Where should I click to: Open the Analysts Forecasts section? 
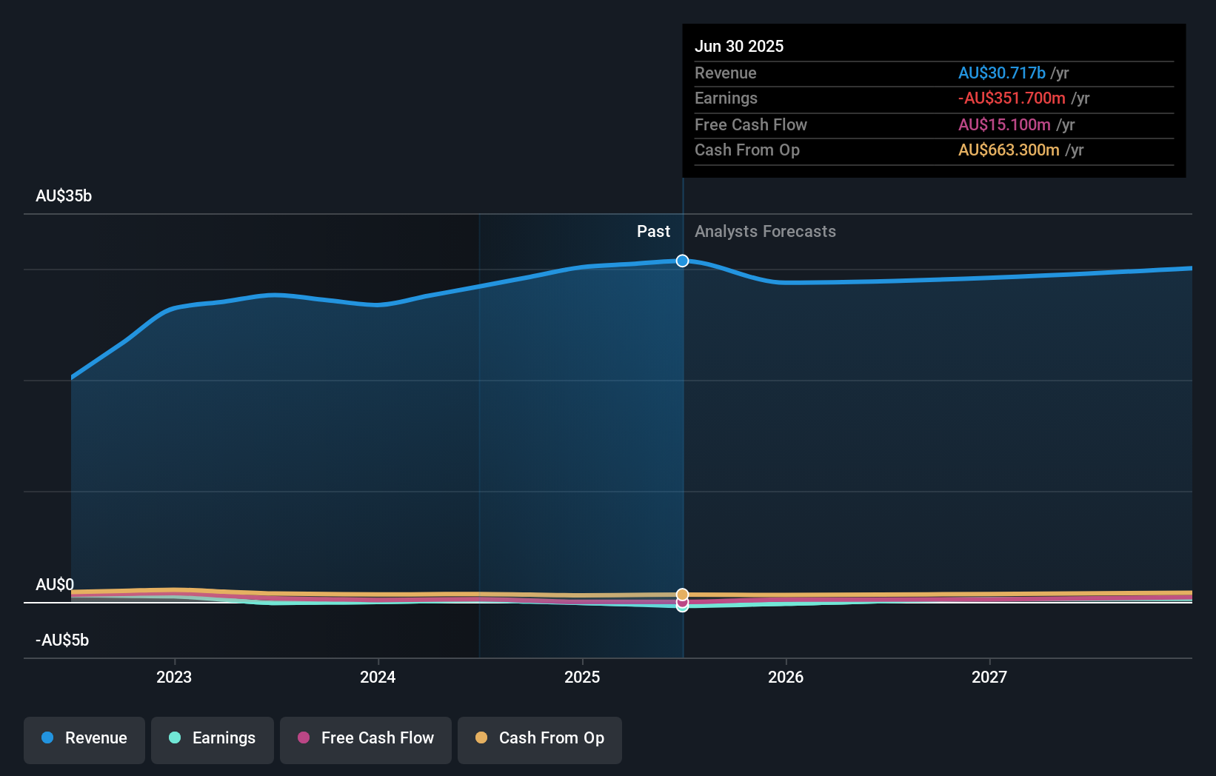tap(765, 231)
